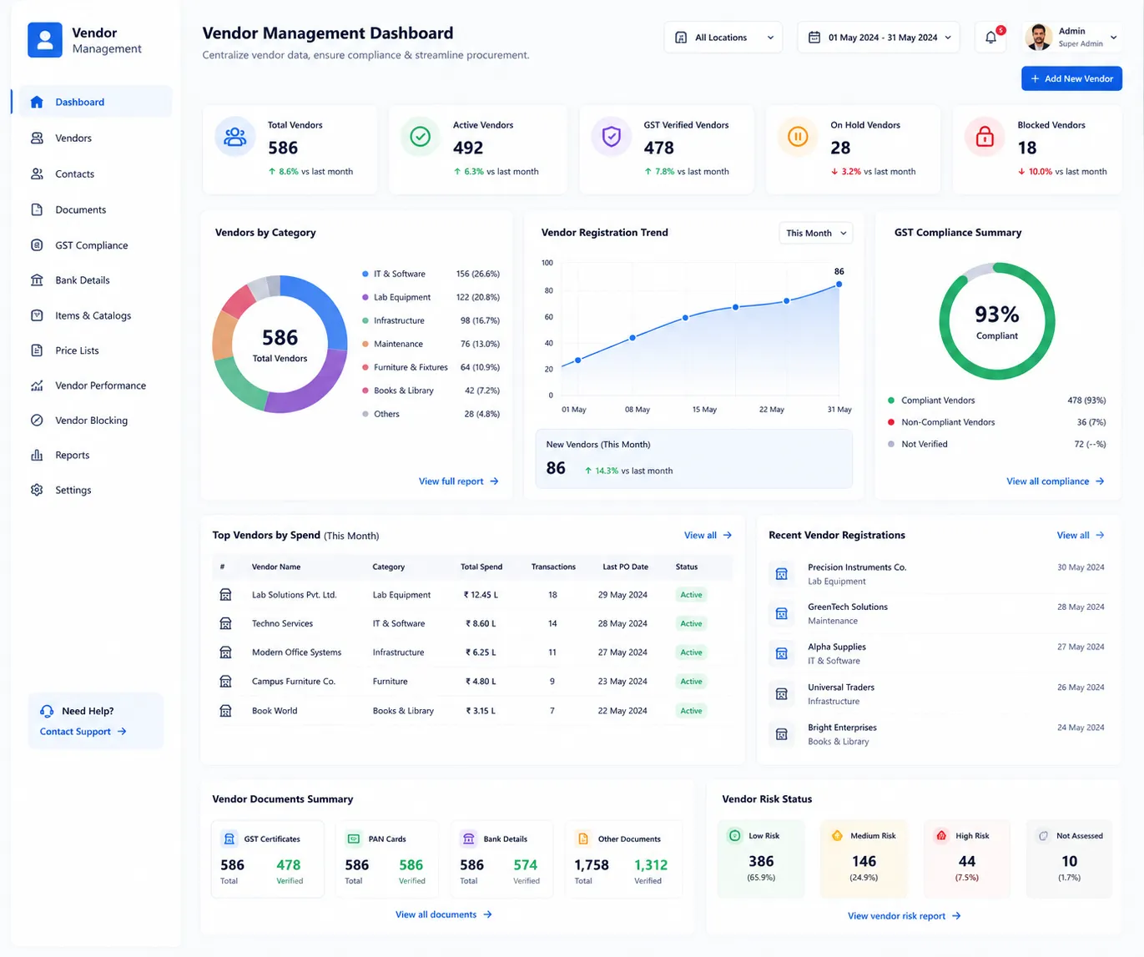The image size is (1144, 957).
Task: Click the store icon for Campus Furniture Co.
Action: (x=225, y=682)
